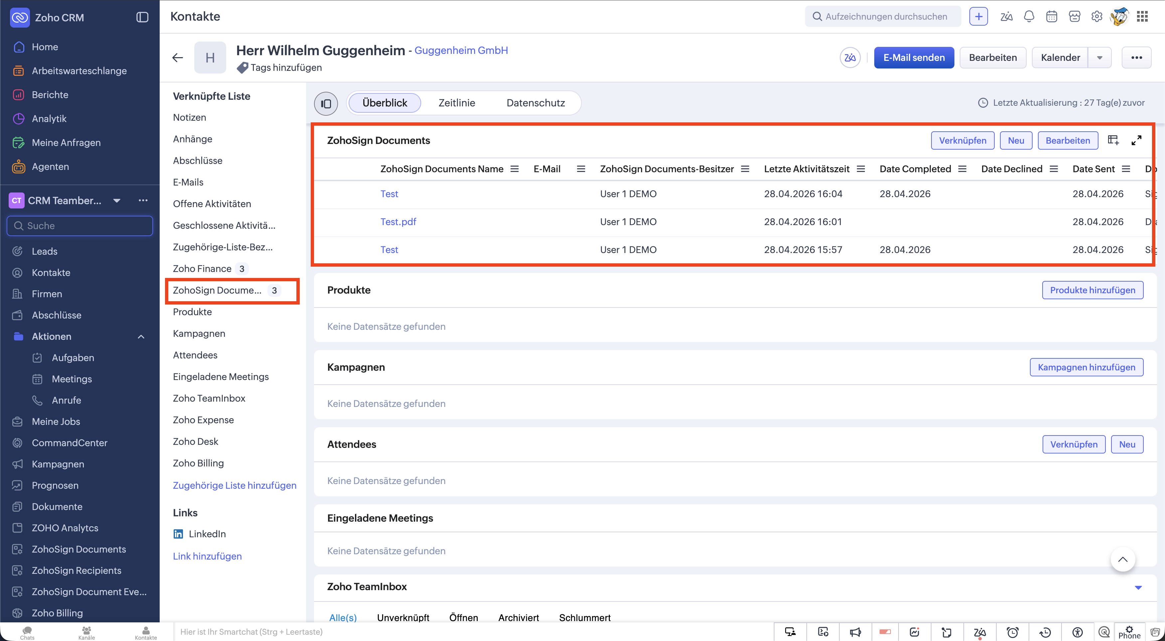Open Kanäle in the bottom bar

[86, 632]
